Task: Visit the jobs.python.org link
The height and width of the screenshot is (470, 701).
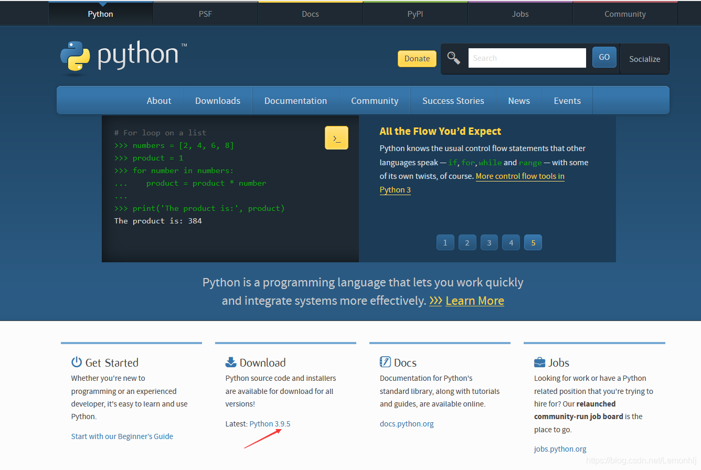Action: coord(560,449)
